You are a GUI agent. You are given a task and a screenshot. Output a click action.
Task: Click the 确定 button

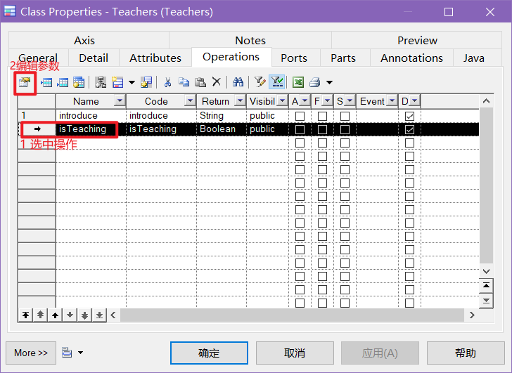[209, 353]
